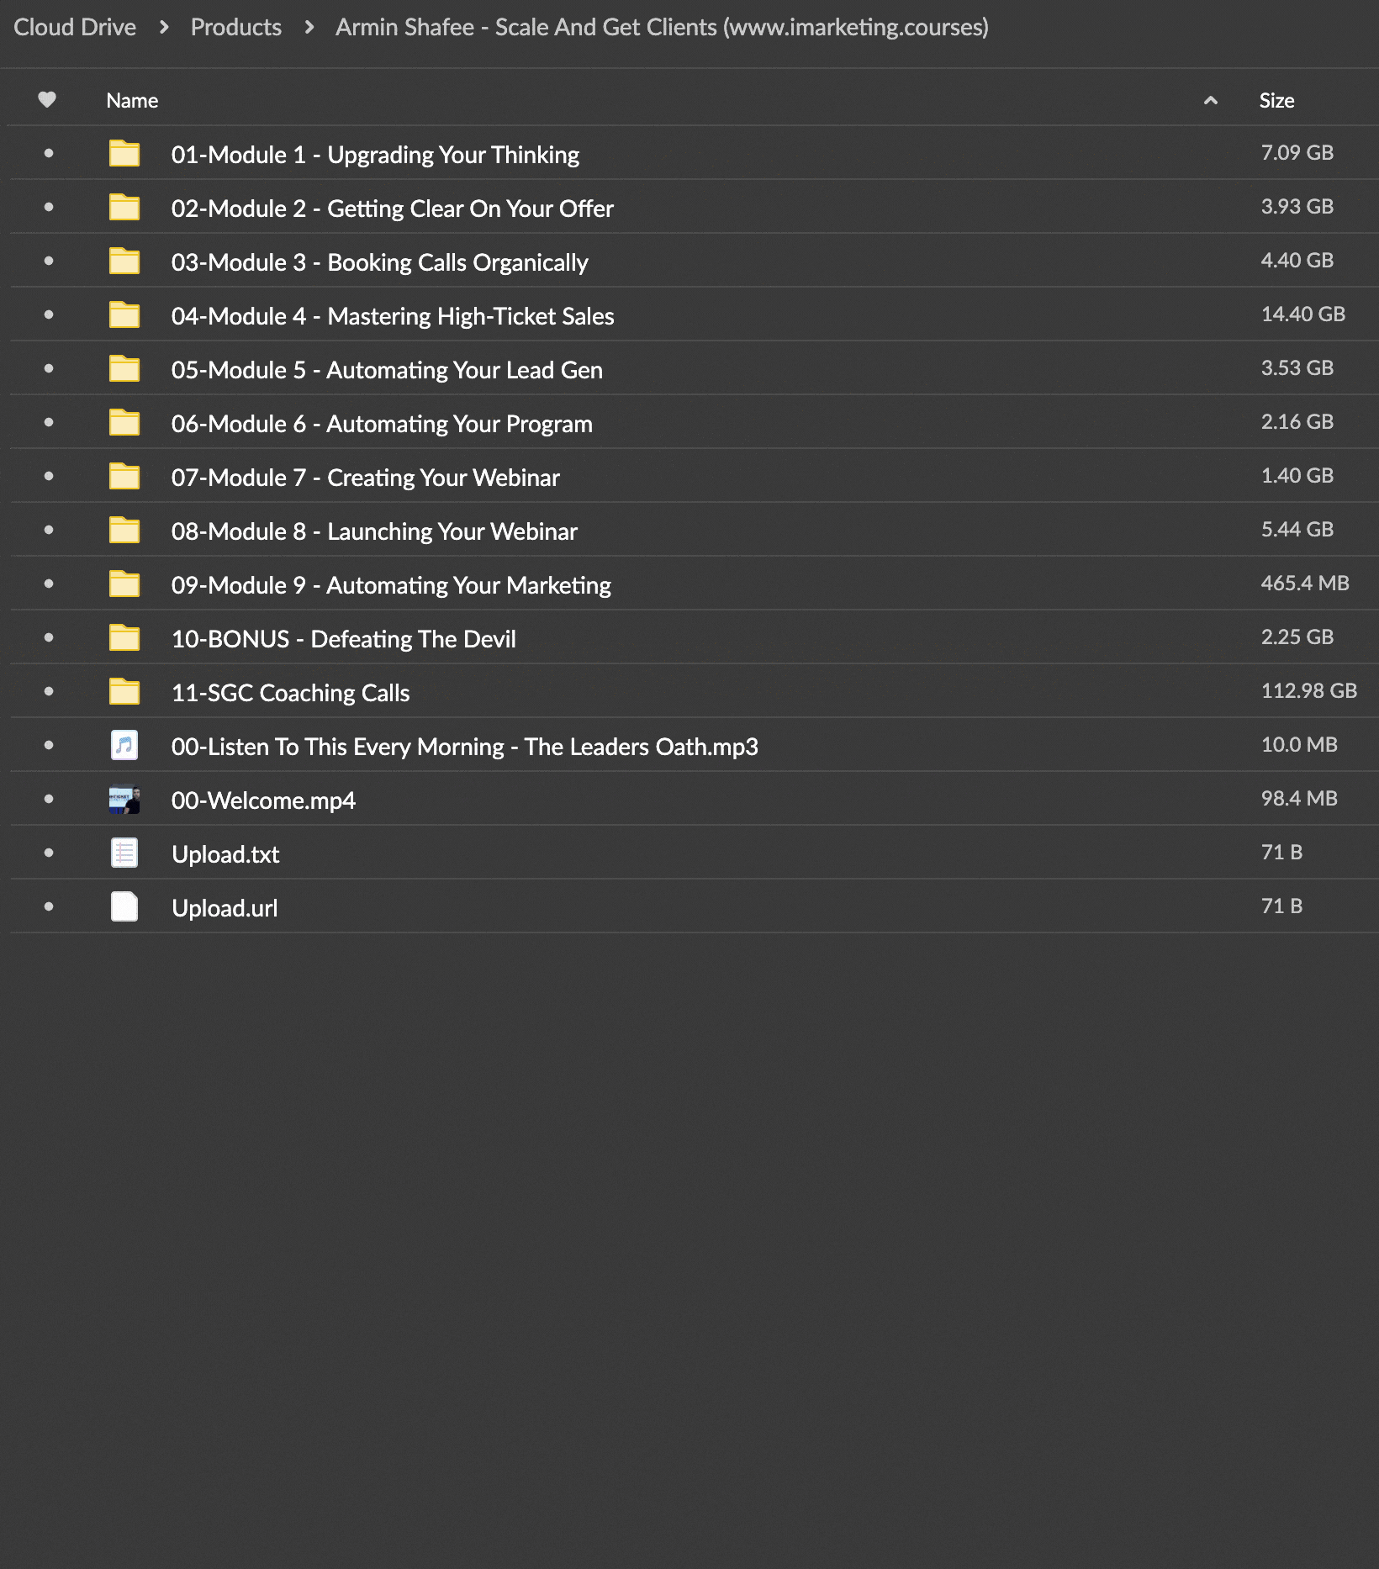
Task: Select 00-Listen To This Every Morning mp3 name
Action: point(465,747)
